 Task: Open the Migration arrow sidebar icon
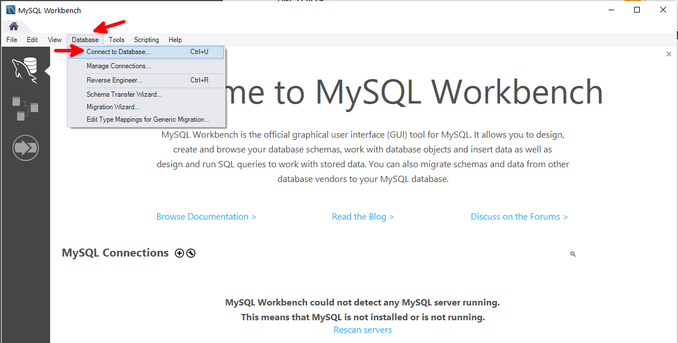[x=26, y=148]
